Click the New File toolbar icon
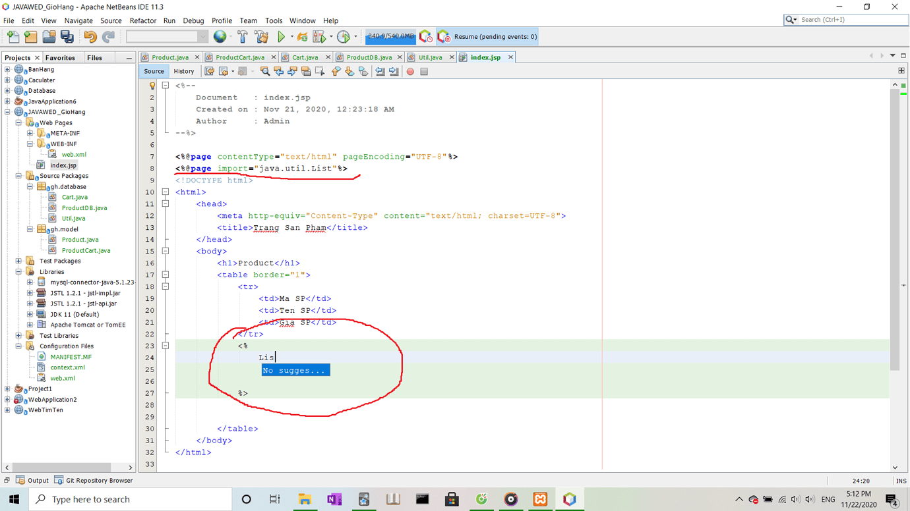This screenshot has width=910, height=511. point(13,37)
